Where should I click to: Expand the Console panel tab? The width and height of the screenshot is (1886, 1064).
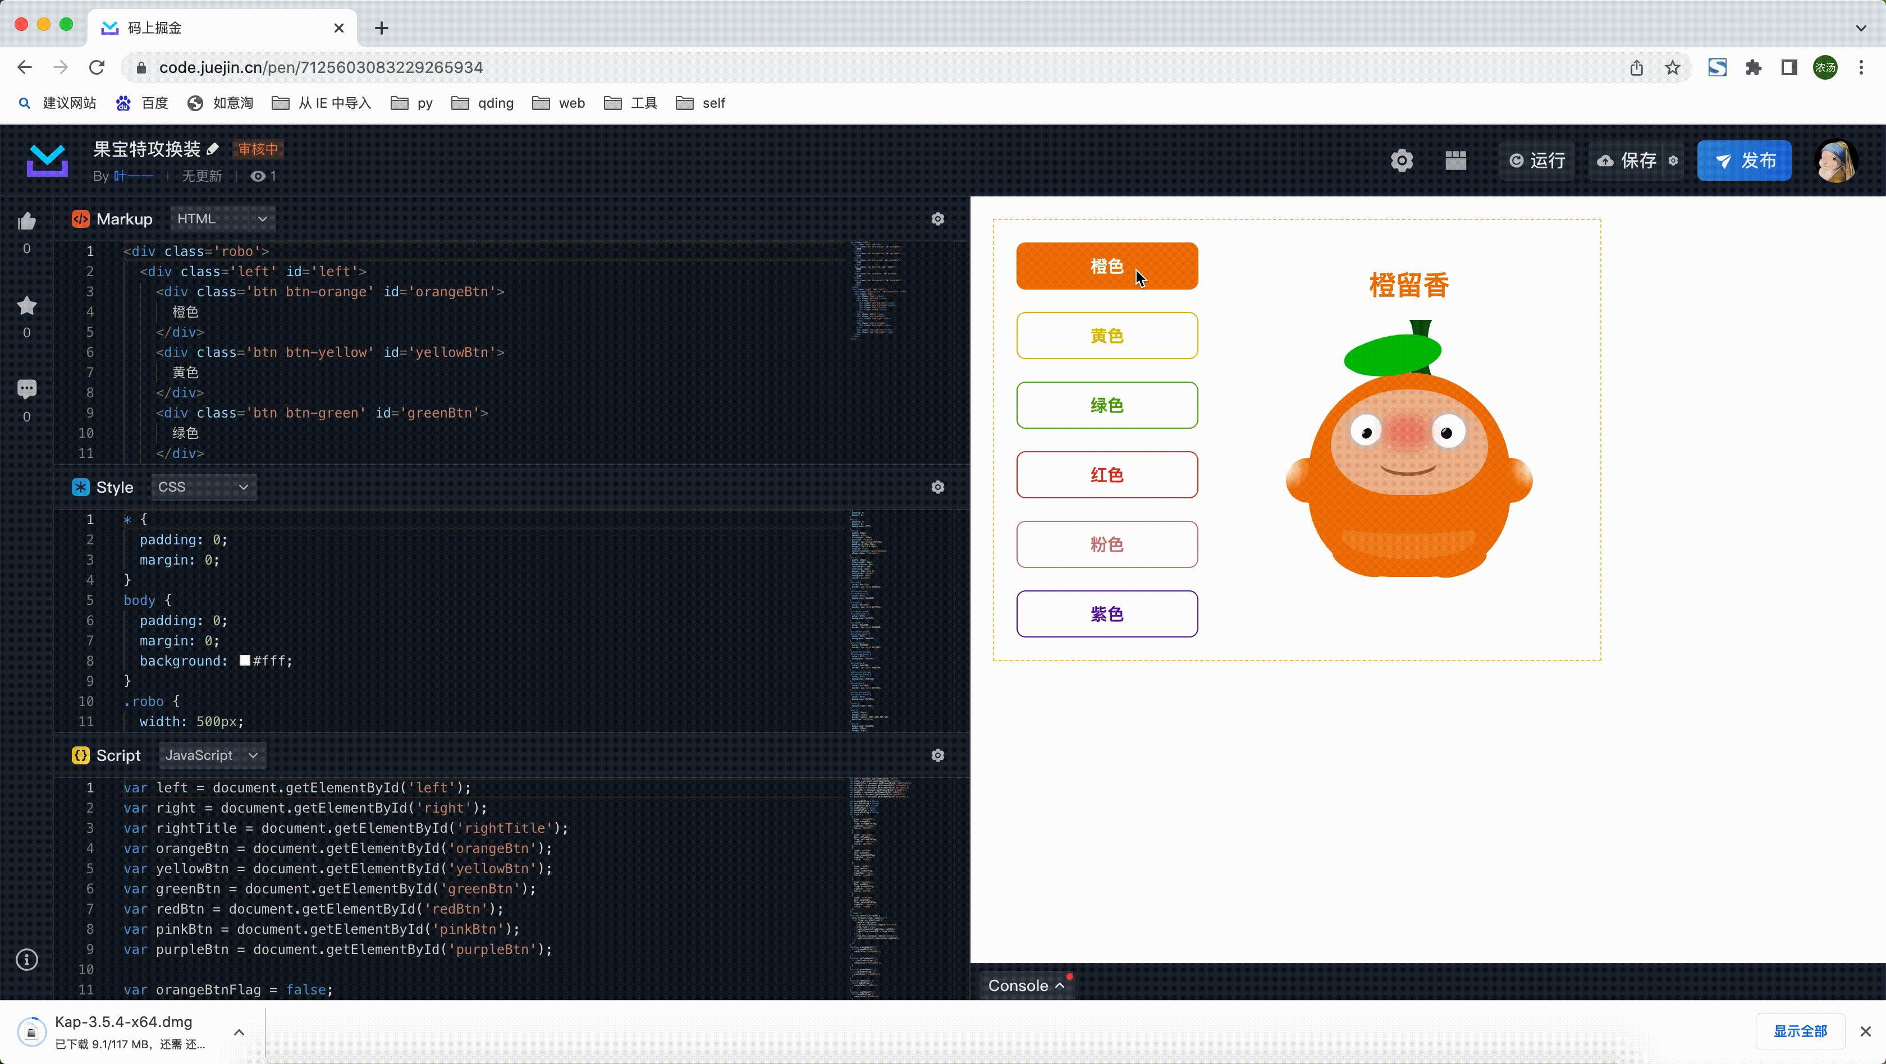coord(1026,985)
